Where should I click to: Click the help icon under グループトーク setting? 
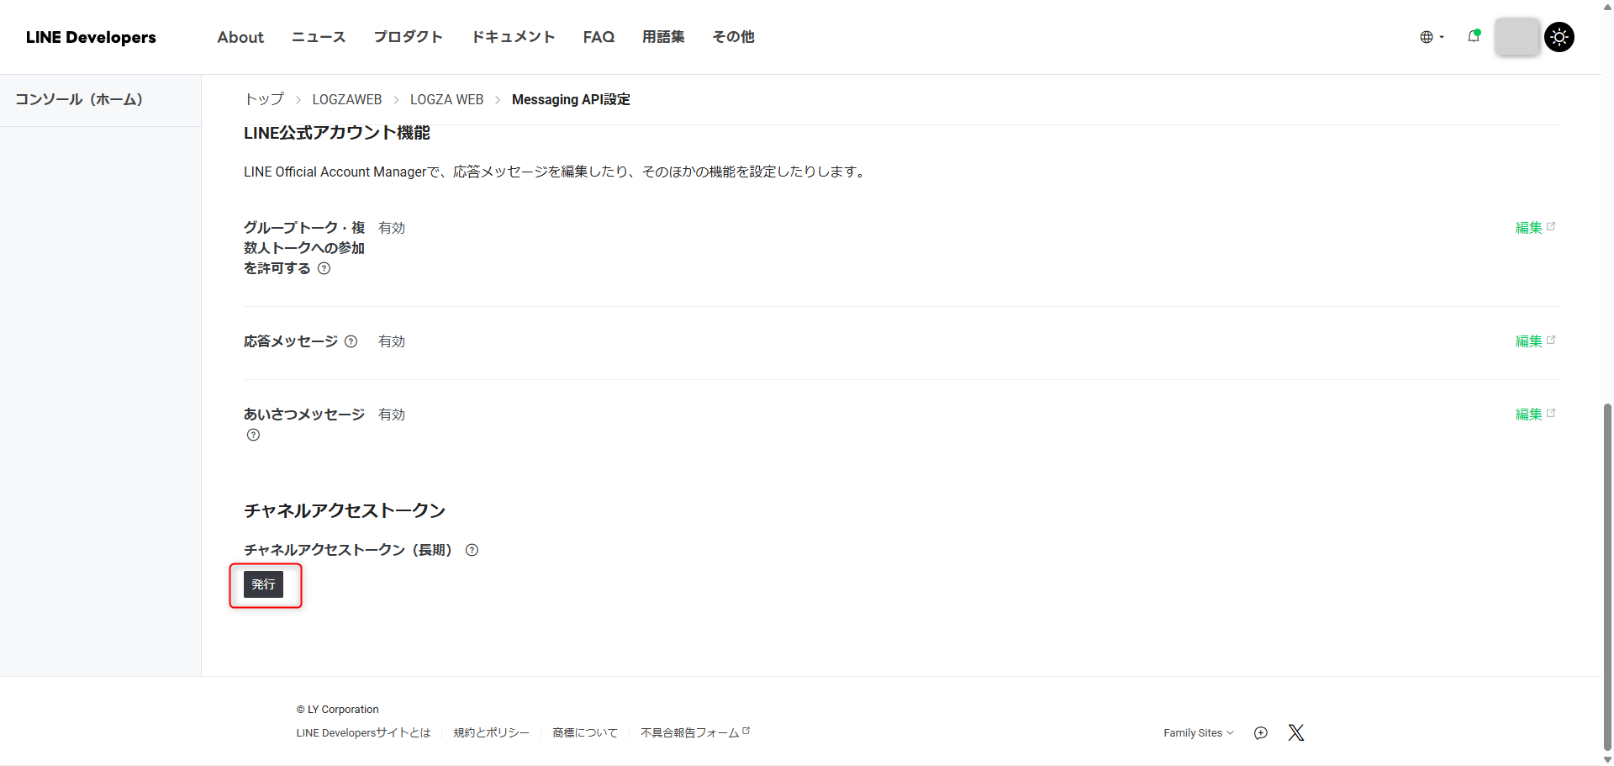tap(324, 268)
